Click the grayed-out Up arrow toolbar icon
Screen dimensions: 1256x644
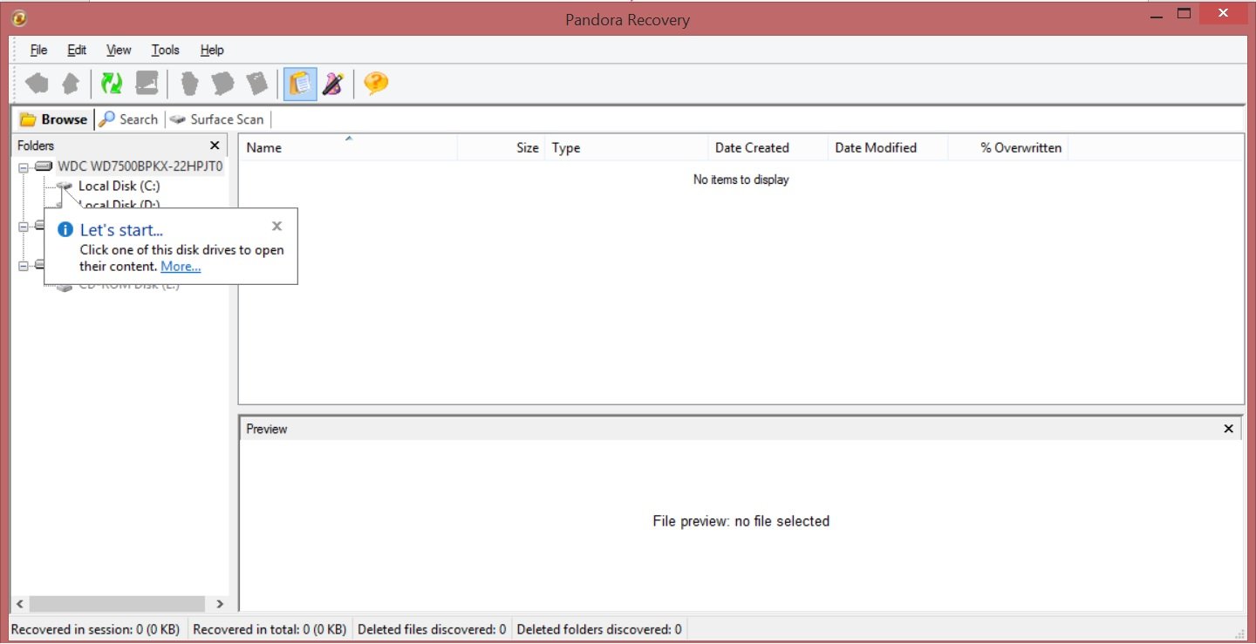72,84
